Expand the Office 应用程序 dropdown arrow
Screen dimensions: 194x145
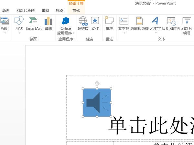[x=73, y=33]
